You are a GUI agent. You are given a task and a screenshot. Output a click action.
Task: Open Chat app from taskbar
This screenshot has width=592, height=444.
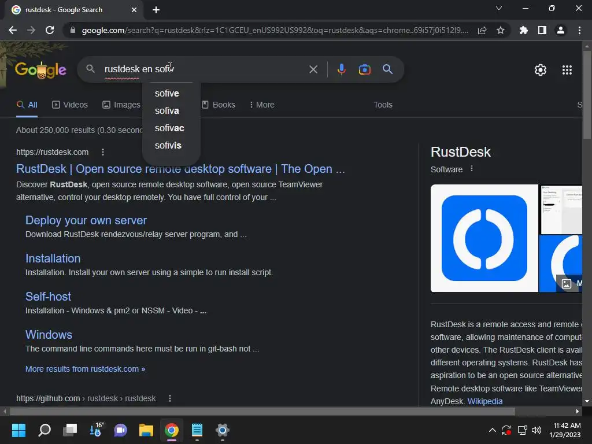tap(121, 430)
